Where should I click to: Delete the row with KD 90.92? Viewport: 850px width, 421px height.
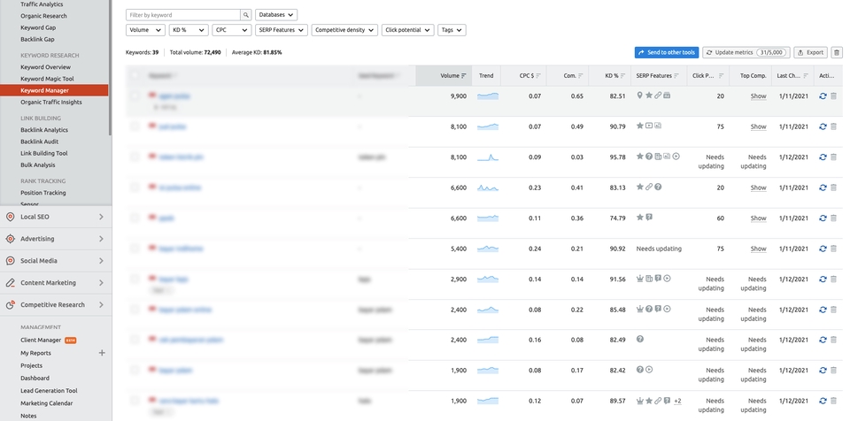click(834, 249)
